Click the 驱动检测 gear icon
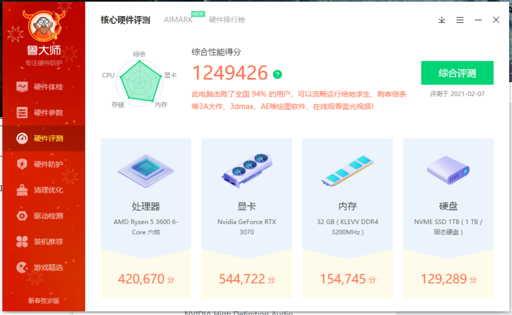Image resolution: width=512 pixels, height=315 pixels. pos(22,216)
